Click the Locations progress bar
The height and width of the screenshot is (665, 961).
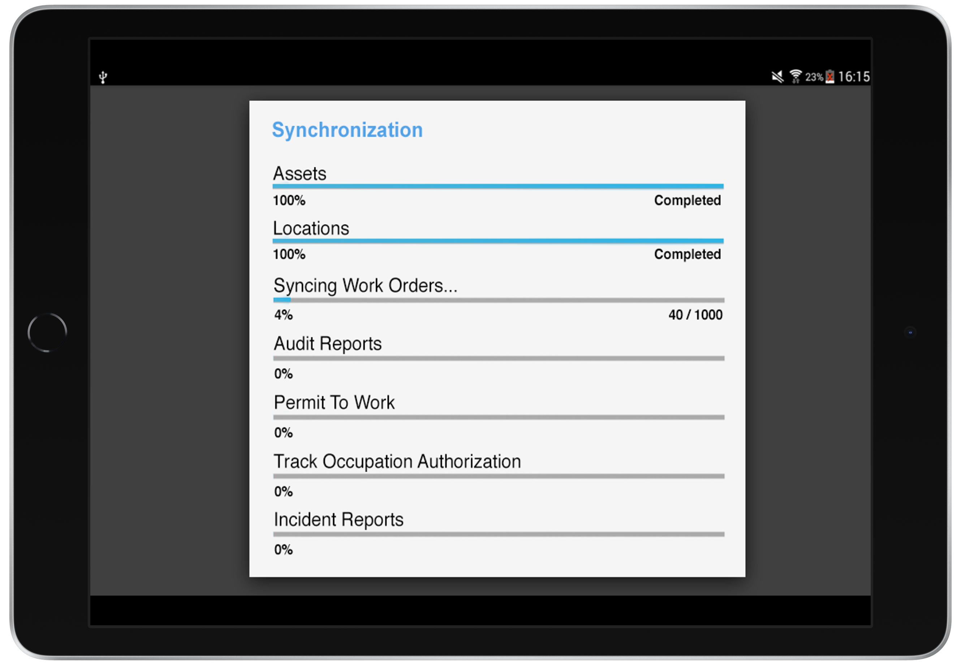[x=498, y=241]
